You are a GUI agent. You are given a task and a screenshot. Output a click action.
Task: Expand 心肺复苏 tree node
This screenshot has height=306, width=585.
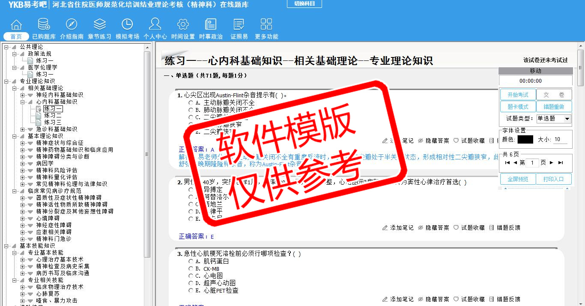pos(23,294)
